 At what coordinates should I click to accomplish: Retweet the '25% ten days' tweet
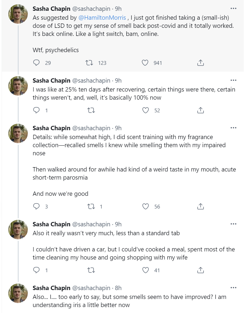point(91,110)
